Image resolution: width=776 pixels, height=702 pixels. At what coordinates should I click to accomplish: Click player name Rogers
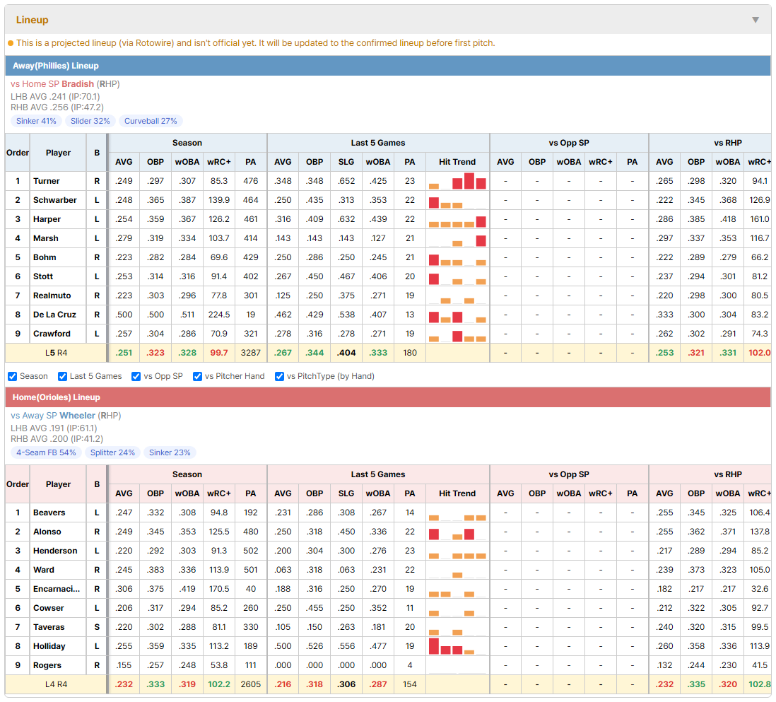47,665
